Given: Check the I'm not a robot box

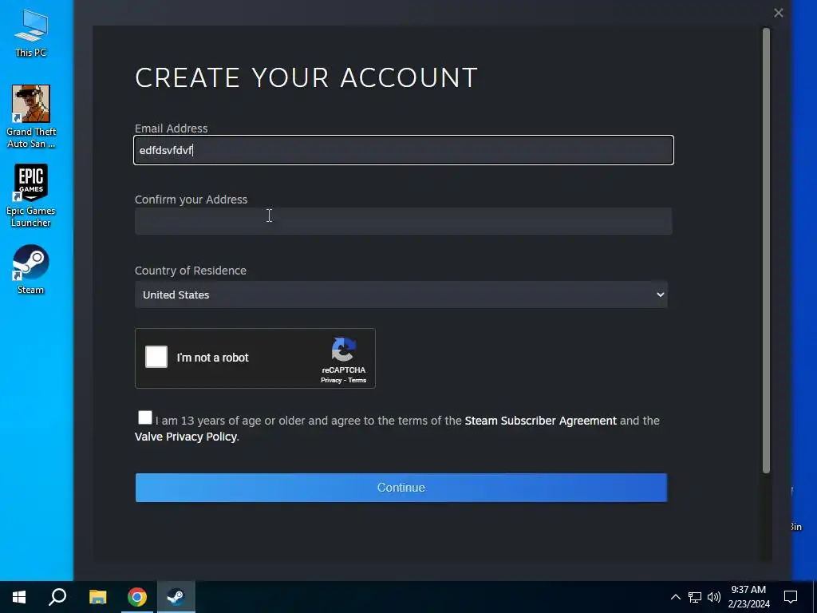Looking at the screenshot, I should 156,357.
